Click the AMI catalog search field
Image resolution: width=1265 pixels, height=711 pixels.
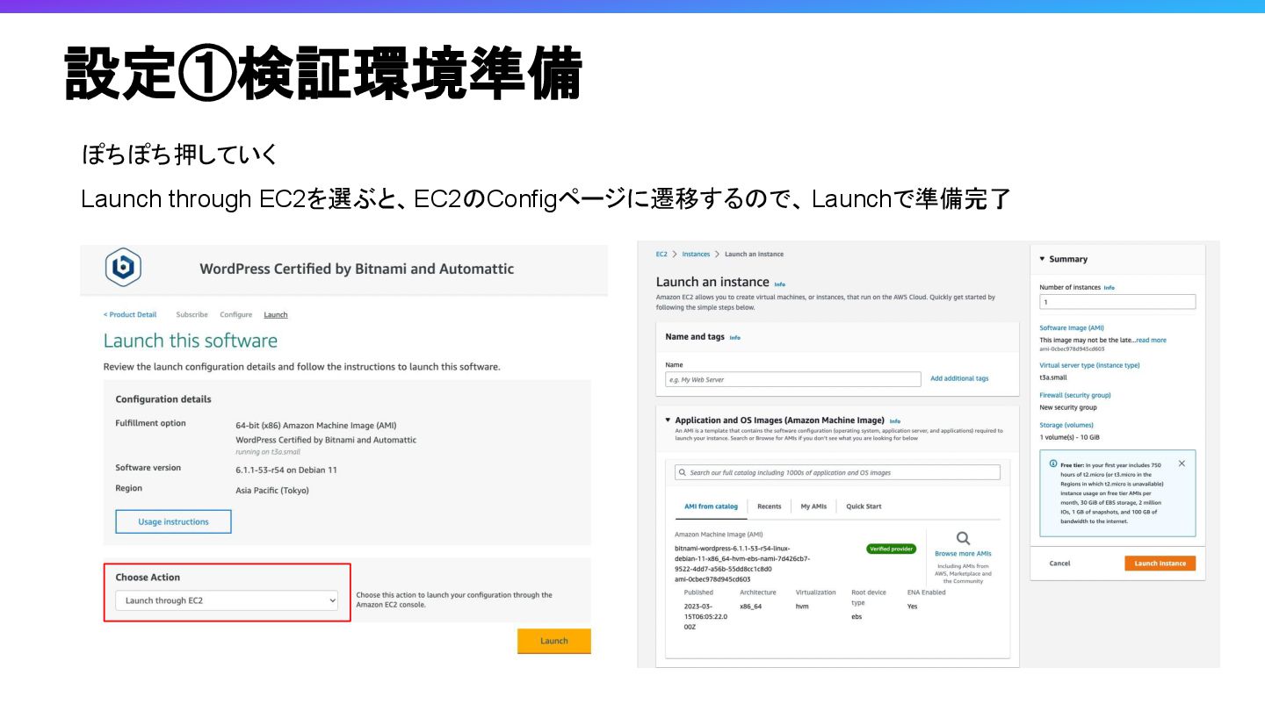pos(837,472)
